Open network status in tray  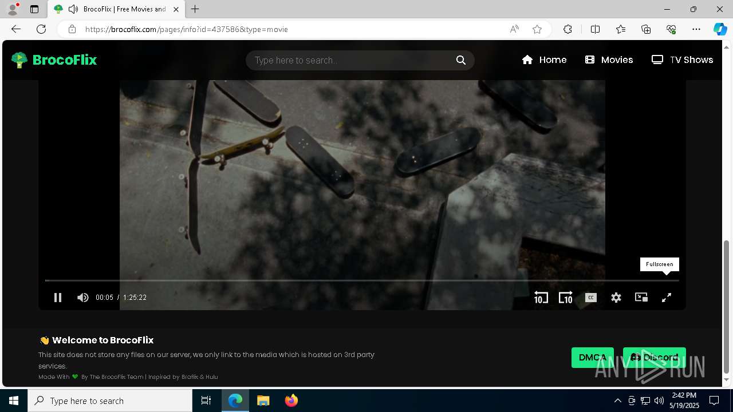point(645,401)
